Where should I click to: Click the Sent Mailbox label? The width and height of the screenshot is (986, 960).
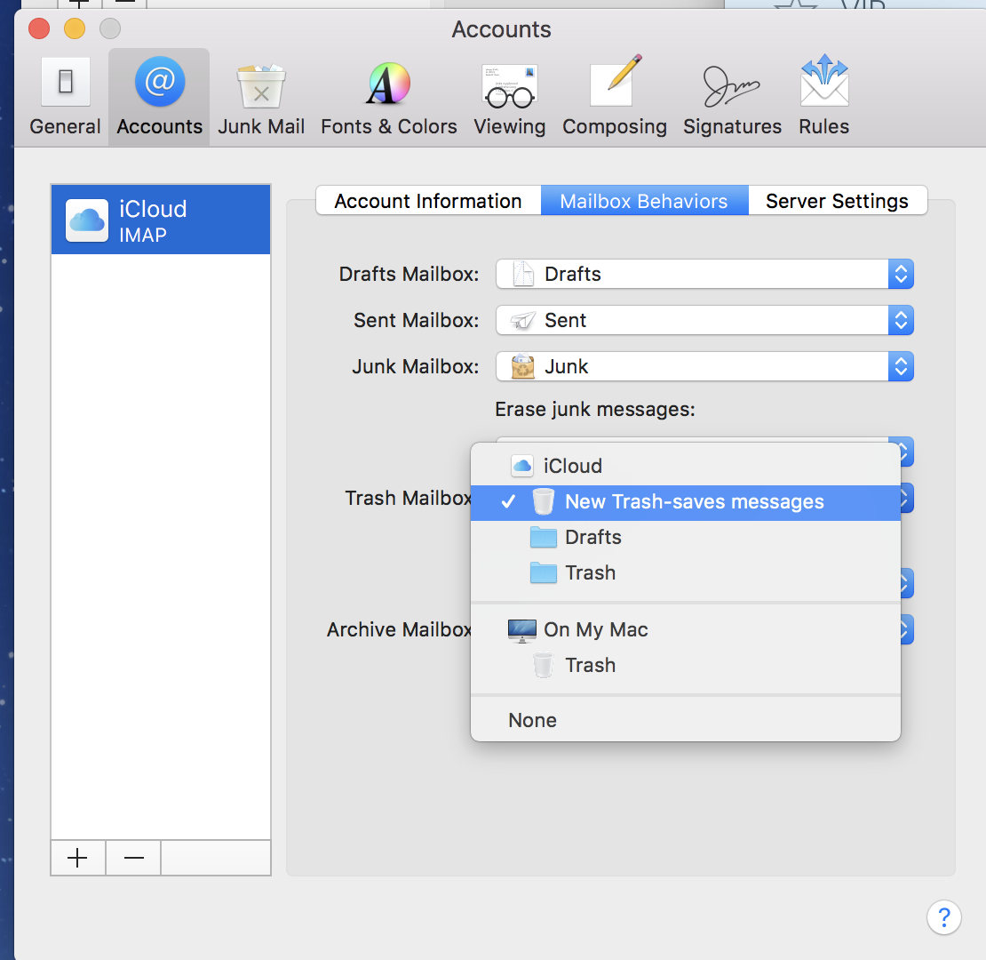point(417,320)
